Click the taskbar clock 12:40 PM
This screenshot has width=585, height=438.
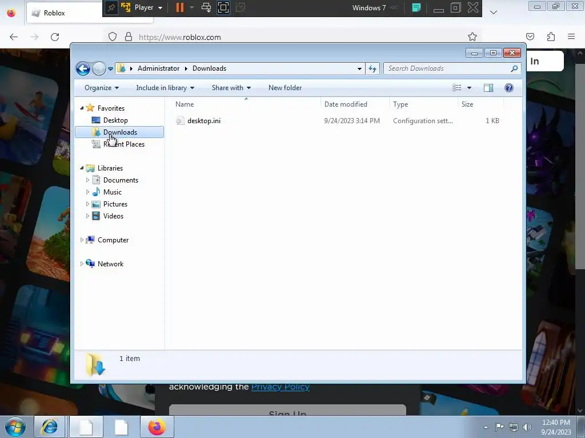pos(556,423)
